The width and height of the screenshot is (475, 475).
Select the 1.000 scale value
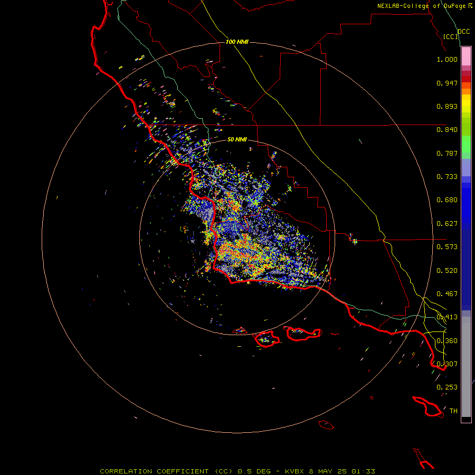point(447,59)
